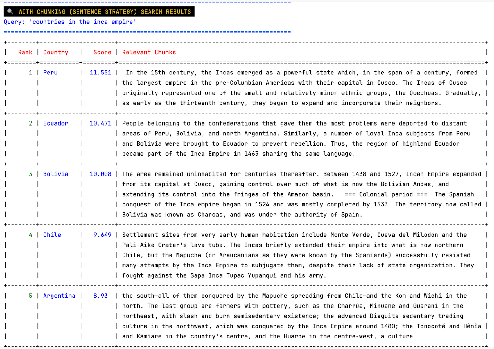Viewport: 494px width, 349px height.
Task: Open the Chile country entry
Action: tap(52, 235)
